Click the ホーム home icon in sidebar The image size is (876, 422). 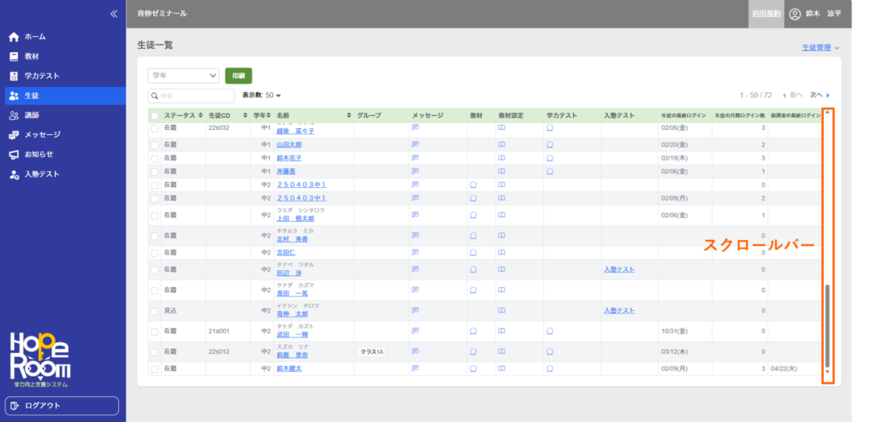coord(14,37)
